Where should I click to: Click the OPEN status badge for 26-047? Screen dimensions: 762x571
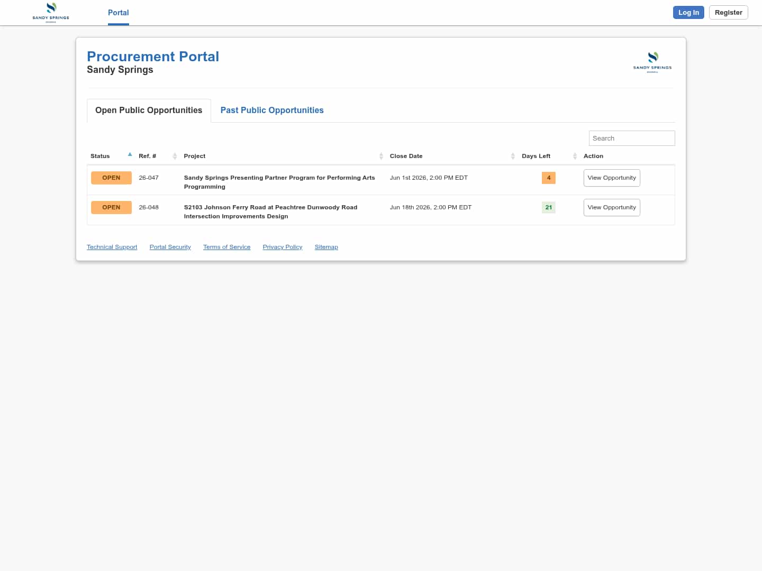pyautogui.click(x=111, y=178)
